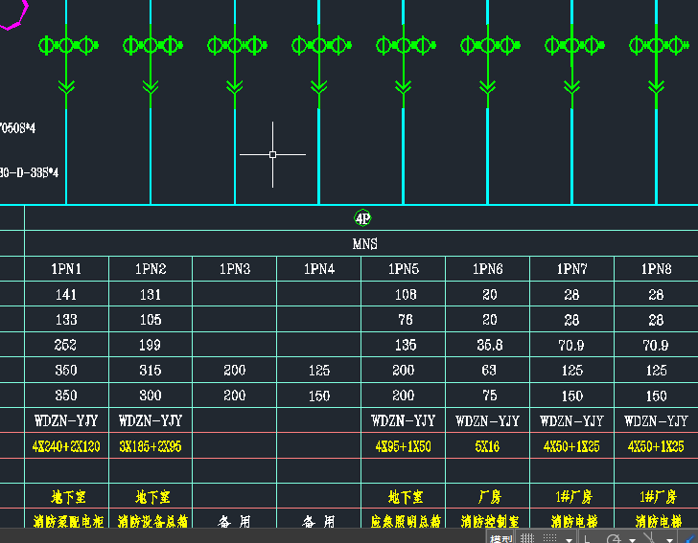Select WDZN-YJY text under 1PN6

tap(487, 420)
